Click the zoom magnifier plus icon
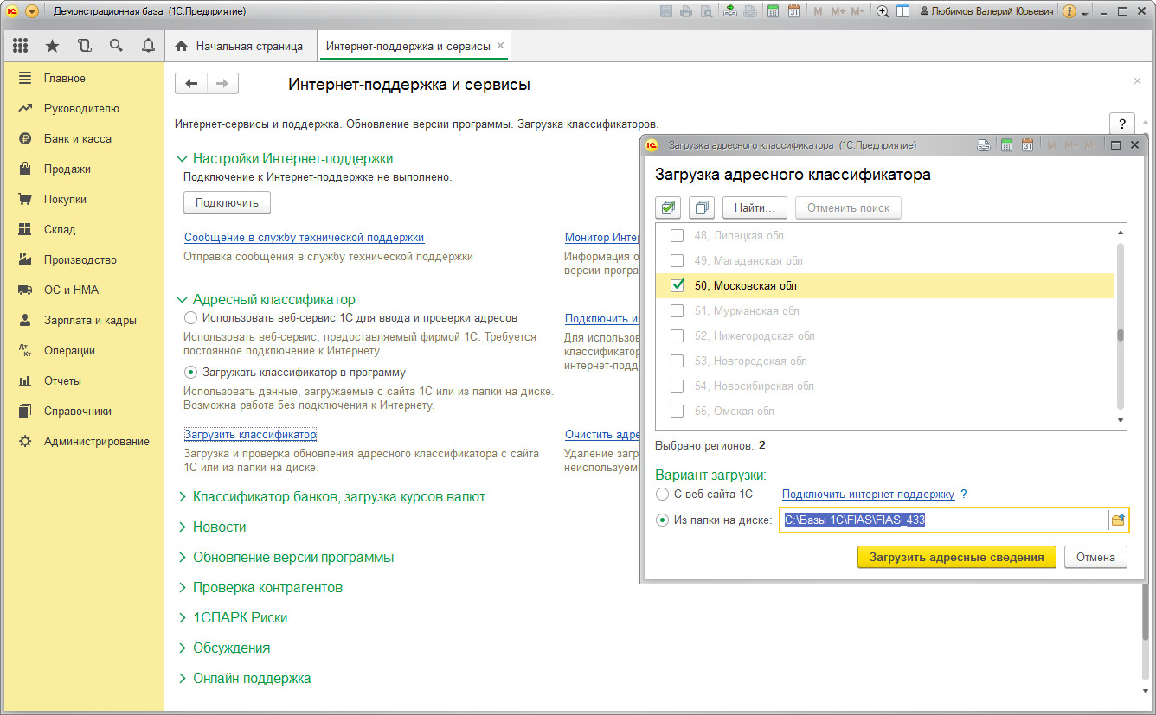This screenshot has width=1156, height=715. (883, 11)
